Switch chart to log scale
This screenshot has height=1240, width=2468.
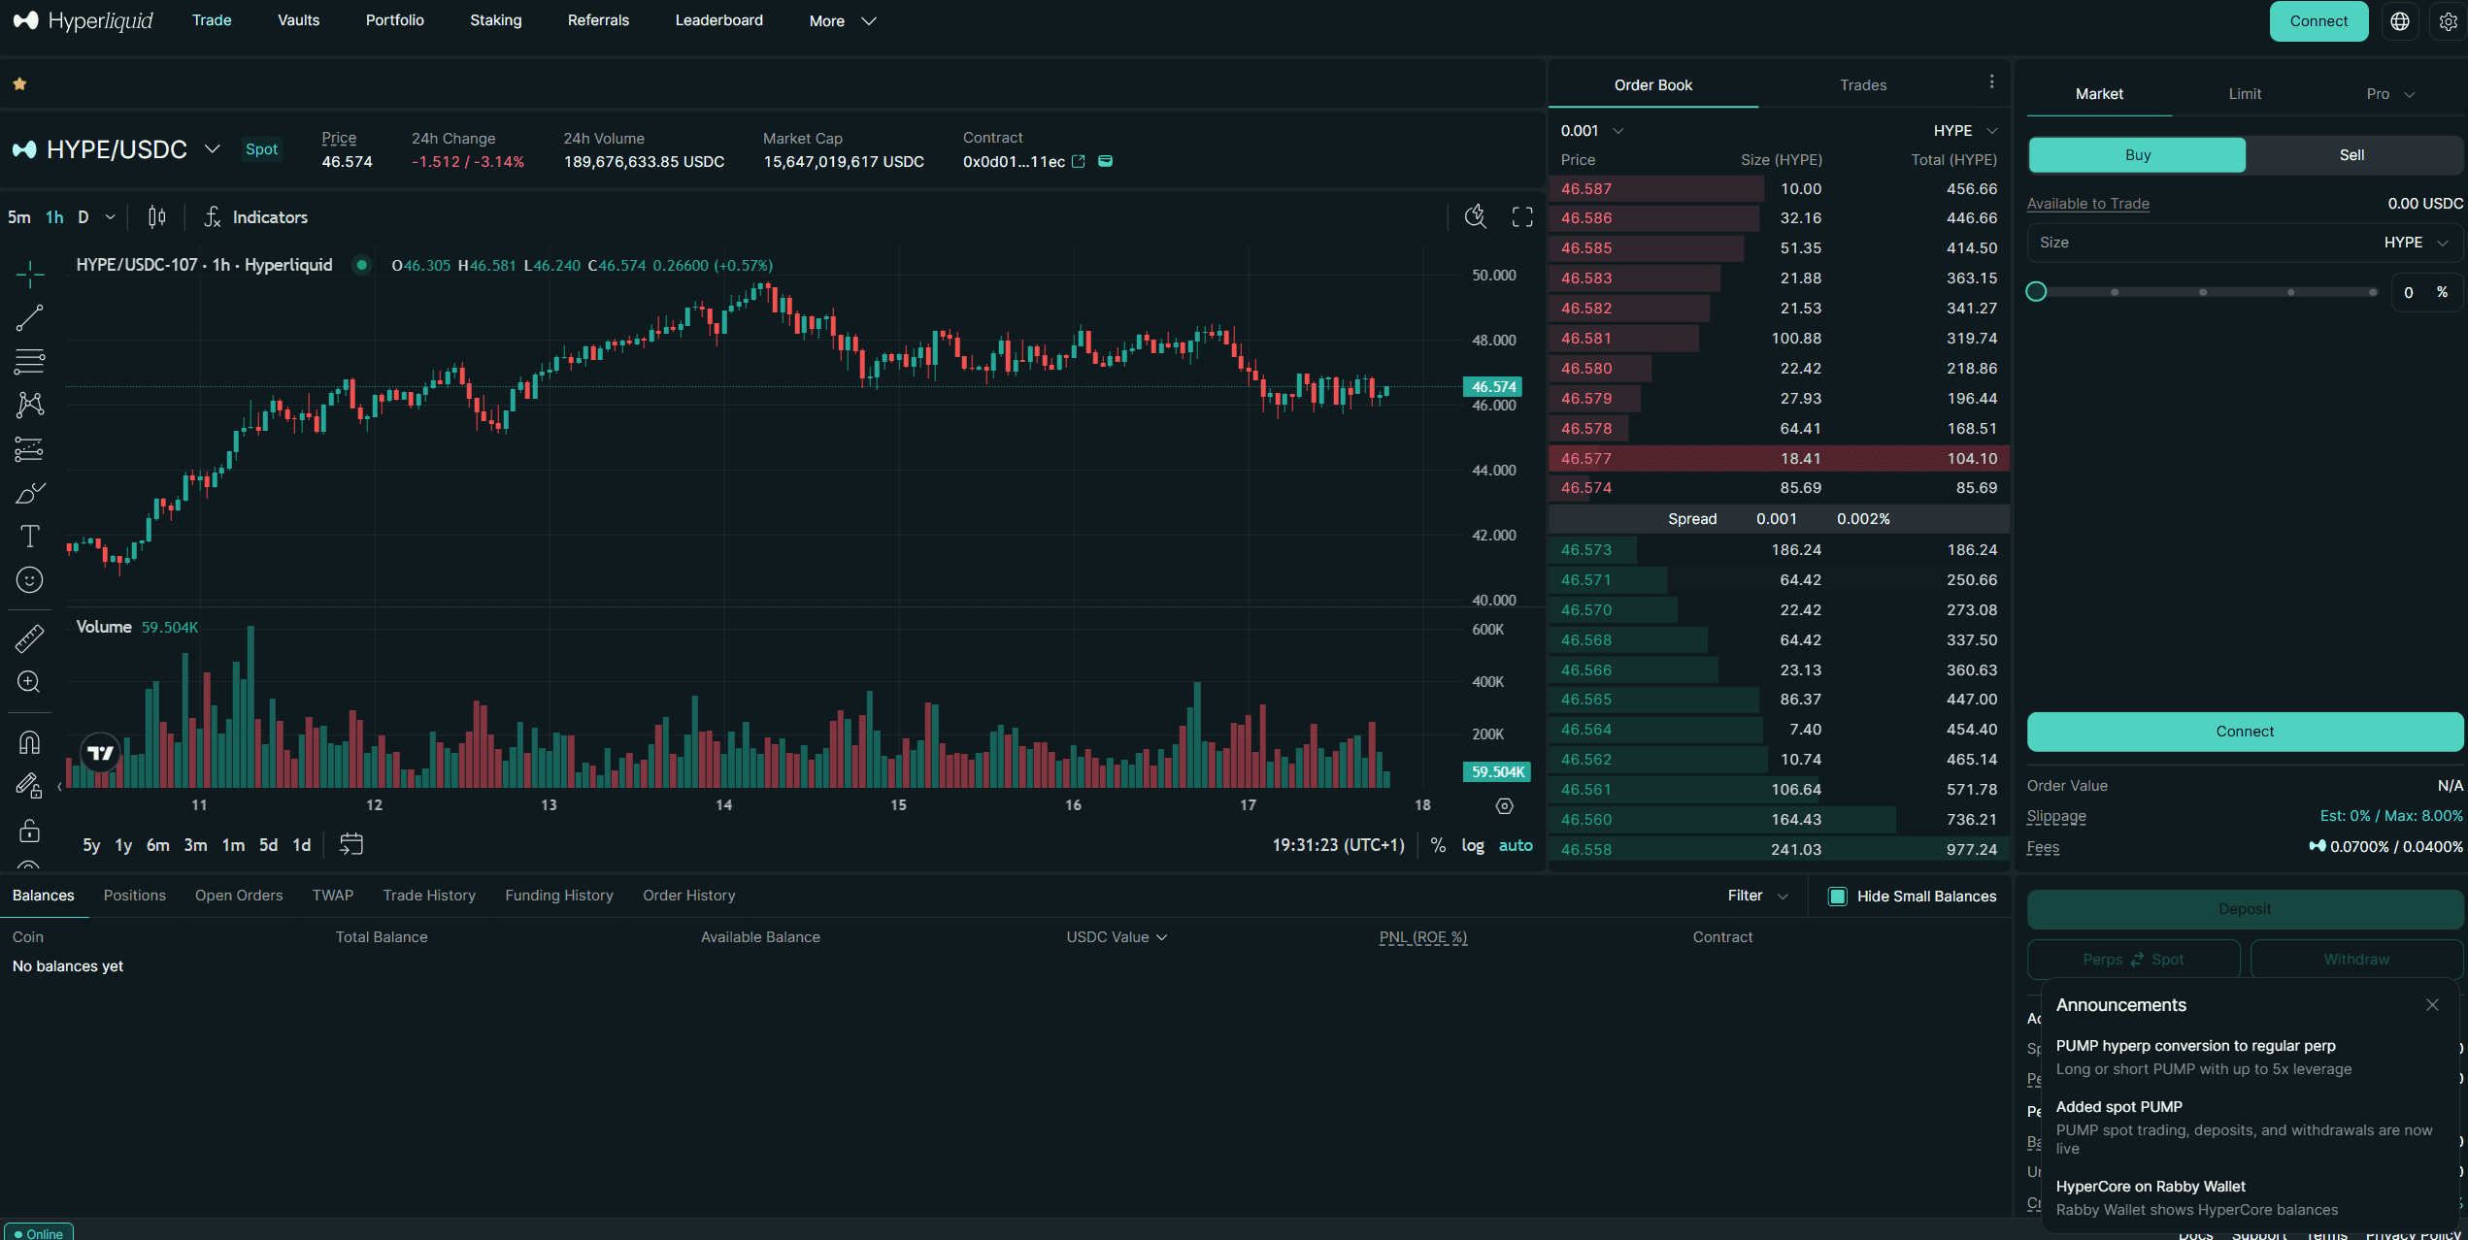[x=1473, y=845]
